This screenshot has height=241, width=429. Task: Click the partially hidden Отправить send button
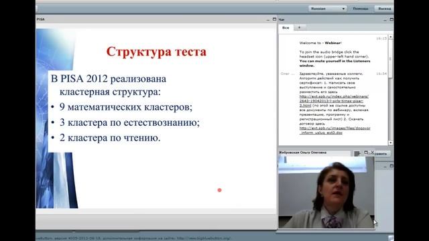[383, 154]
